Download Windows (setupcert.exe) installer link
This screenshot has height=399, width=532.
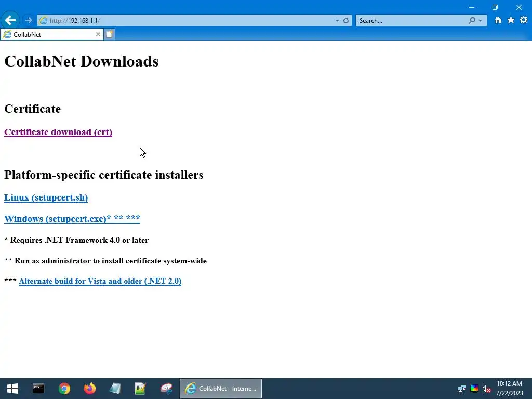[72, 219]
